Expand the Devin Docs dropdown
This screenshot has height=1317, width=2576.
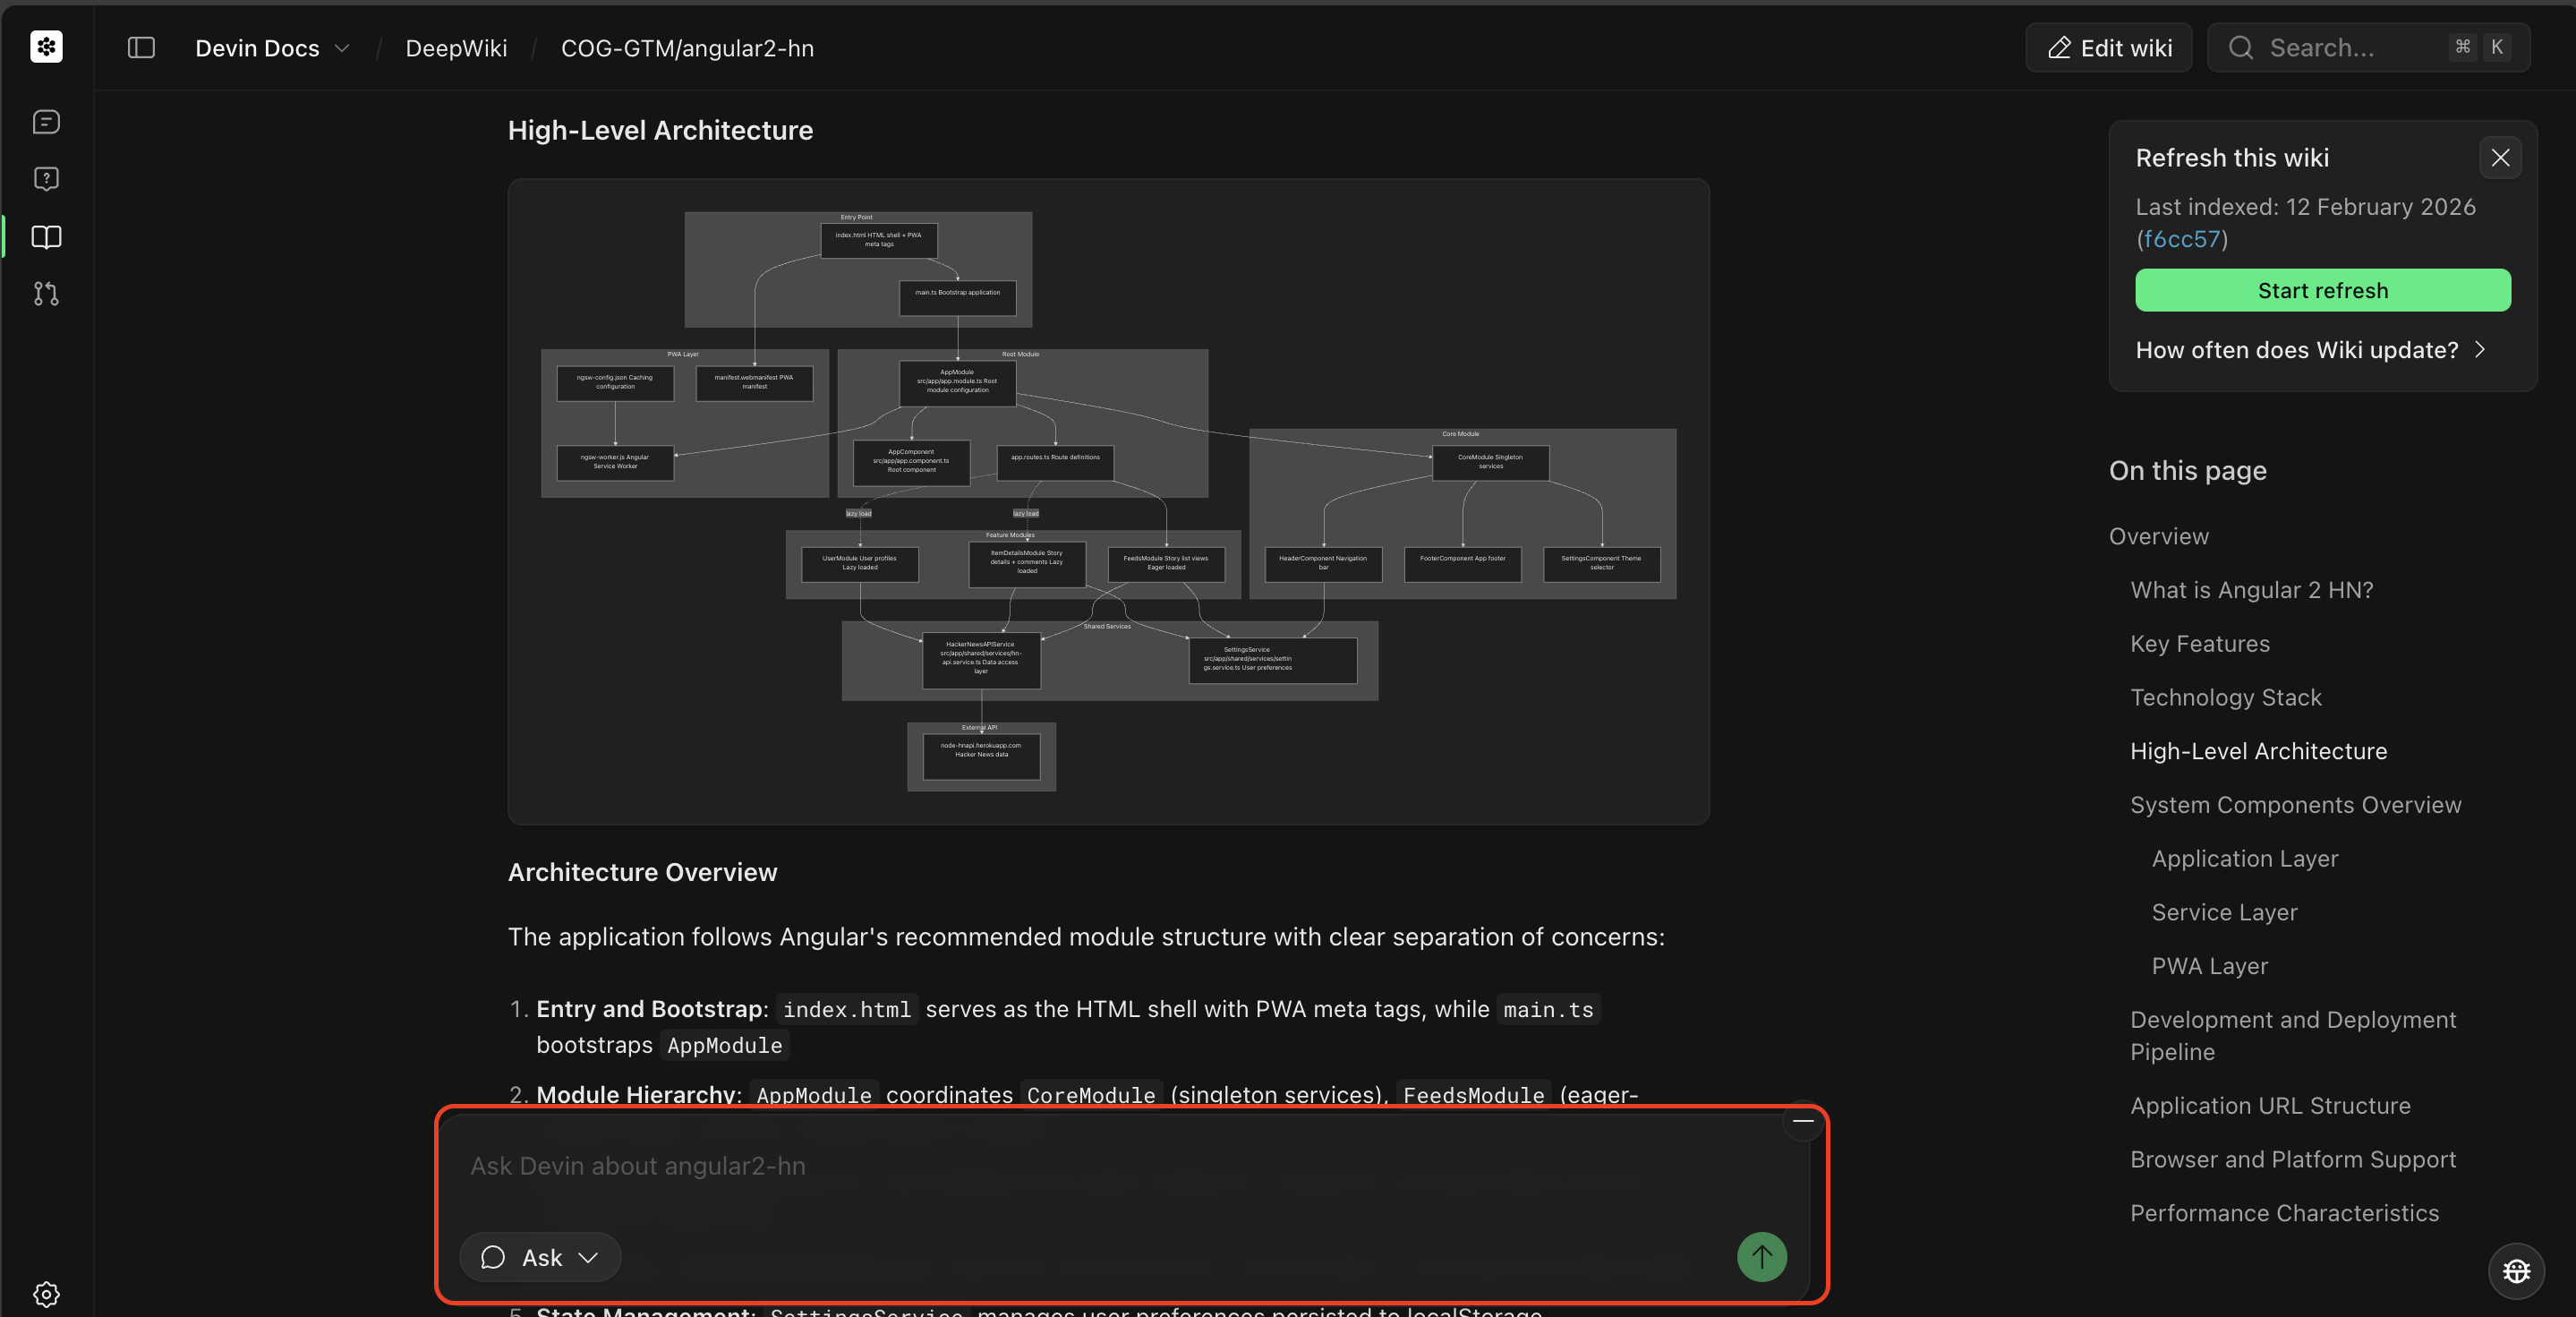[342, 47]
